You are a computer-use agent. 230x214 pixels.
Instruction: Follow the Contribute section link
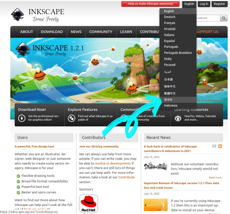coord(126,177)
